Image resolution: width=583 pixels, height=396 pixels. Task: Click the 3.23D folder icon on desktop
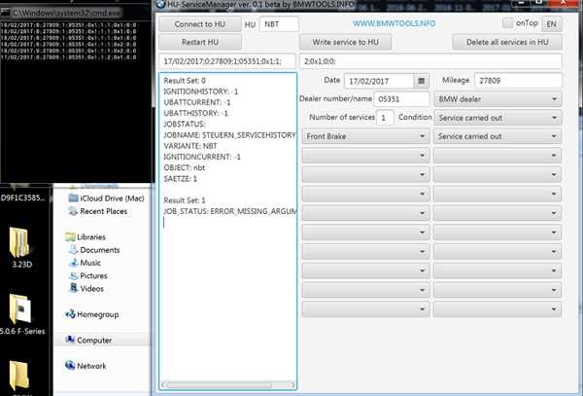(20, 243)
